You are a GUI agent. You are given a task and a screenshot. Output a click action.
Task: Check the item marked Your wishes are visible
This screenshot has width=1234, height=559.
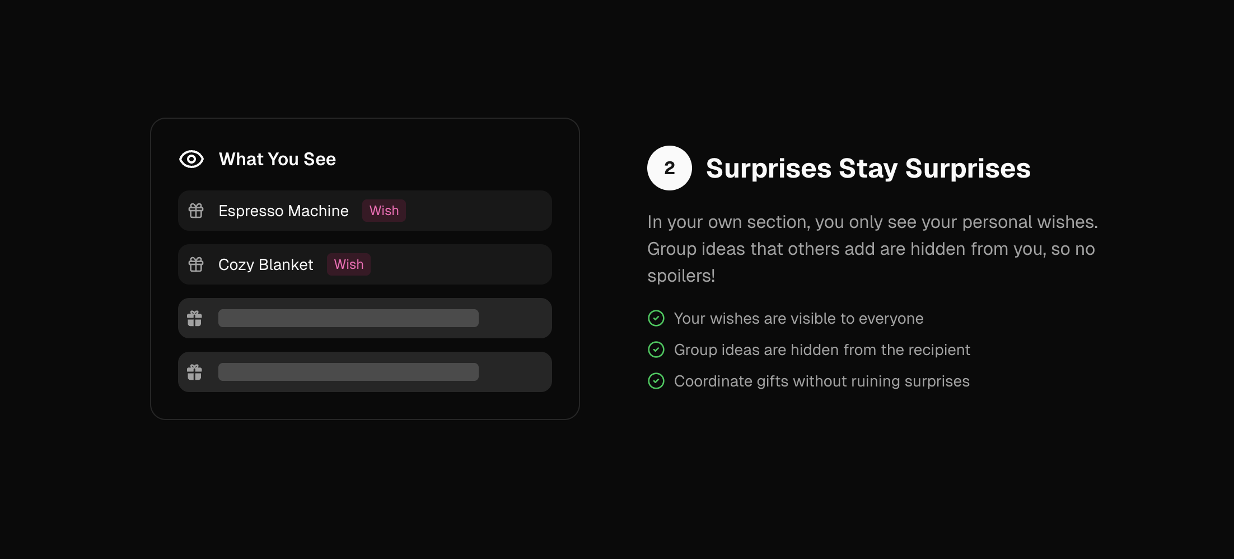coord(799,318)
